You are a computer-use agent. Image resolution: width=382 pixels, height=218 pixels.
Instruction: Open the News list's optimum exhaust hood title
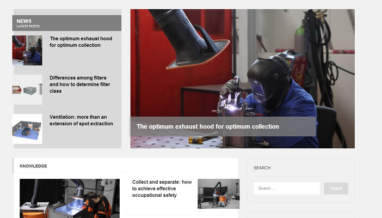tap(75, 42)
